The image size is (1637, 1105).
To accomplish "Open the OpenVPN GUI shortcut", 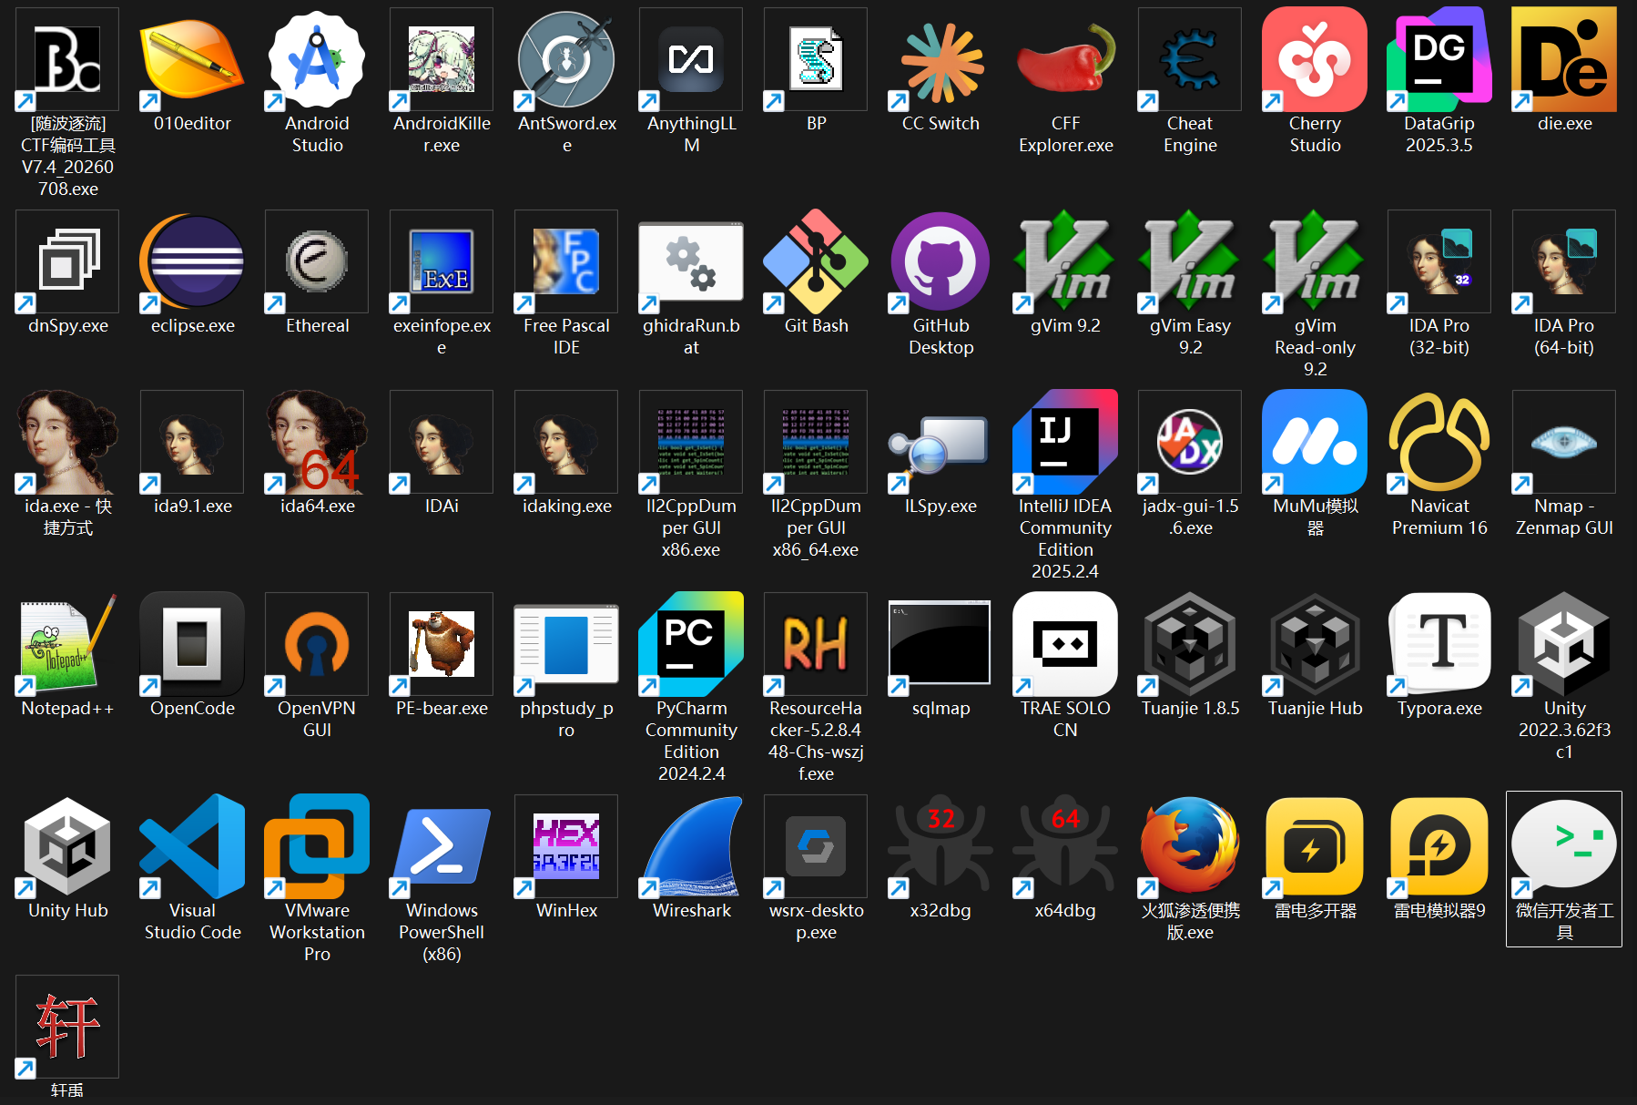I will [x=317, y=644].
